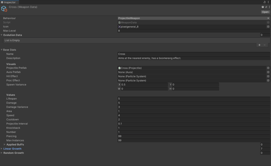Click the presets slider icon in header
The height and width of the screenshot is (166, 271).
[x=266, y=7]
